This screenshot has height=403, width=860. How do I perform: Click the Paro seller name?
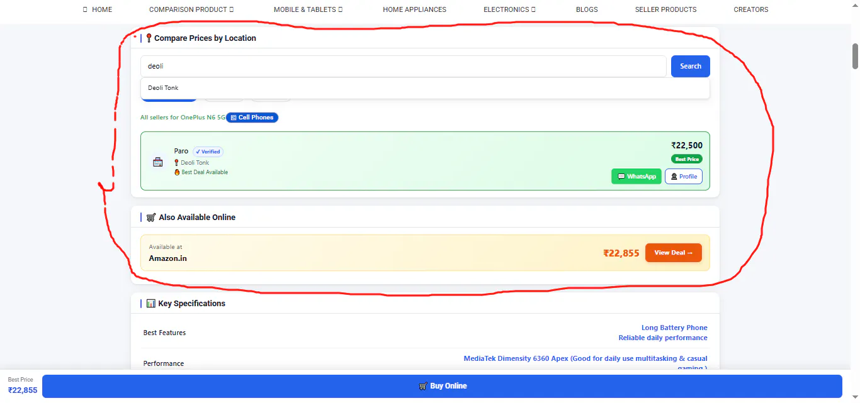pyautogui.click(x=181, y=151)
